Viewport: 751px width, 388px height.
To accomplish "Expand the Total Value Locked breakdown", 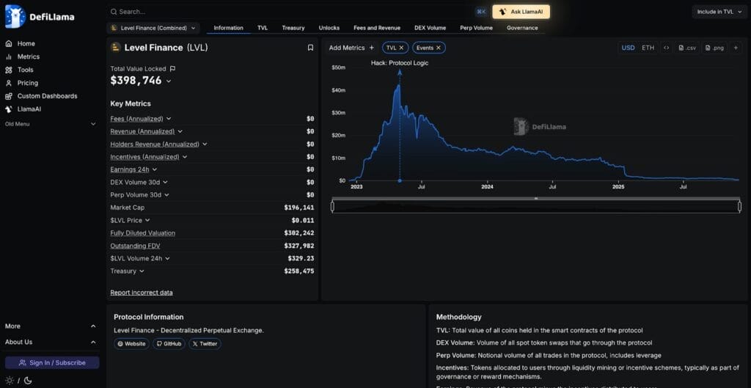I will click(168, 81).
